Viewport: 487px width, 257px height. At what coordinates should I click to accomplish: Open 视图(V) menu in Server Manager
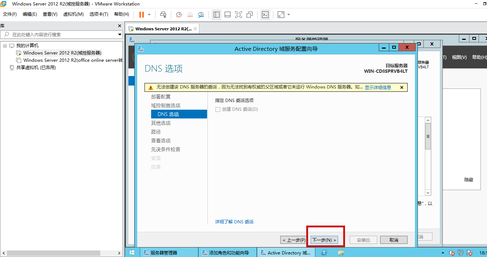459,57
